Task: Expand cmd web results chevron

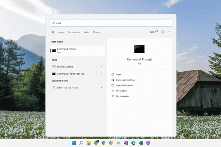Action: (x=101, y=88)
